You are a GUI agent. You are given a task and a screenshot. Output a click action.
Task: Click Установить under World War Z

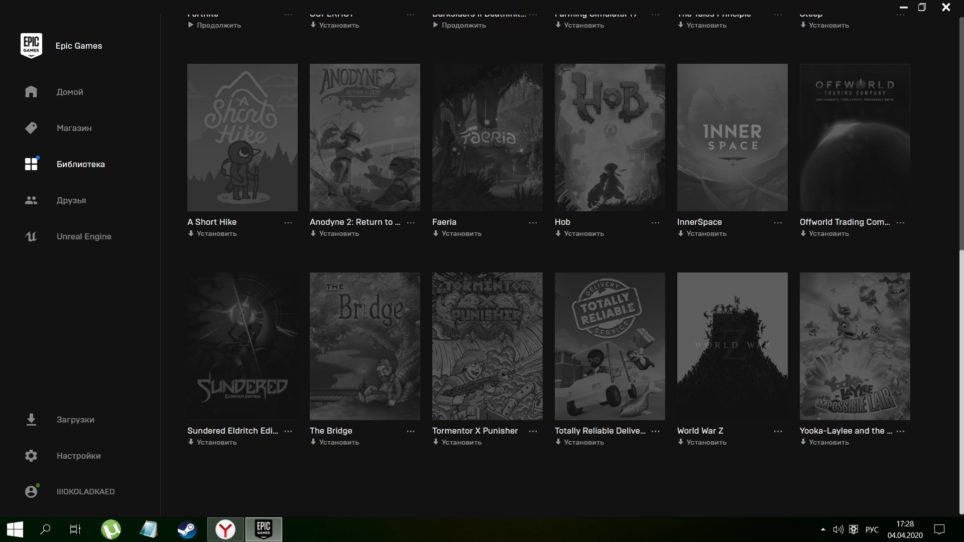pos(702,442)
